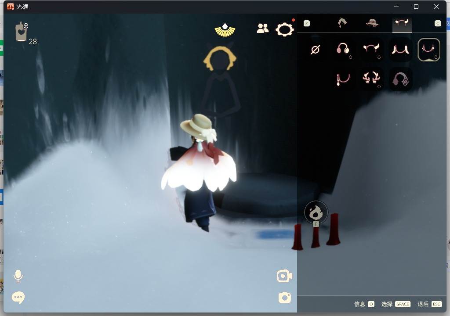450x316 pixels.
Task: Switch to the hair style tab
Action: pyautogui.click(x=342, y=23)
